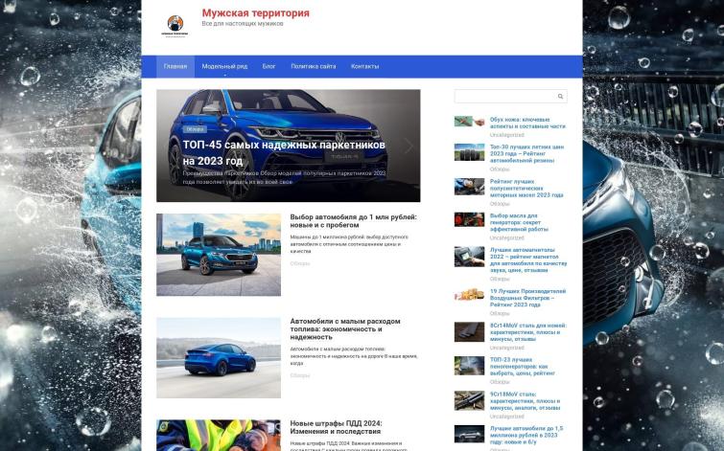Open the Главная menu item

tap(175, 66)
